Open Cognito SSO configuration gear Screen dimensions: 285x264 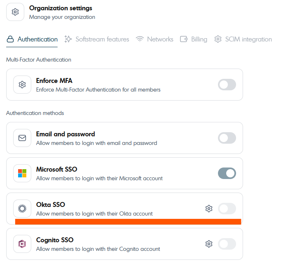coord(209,244)
